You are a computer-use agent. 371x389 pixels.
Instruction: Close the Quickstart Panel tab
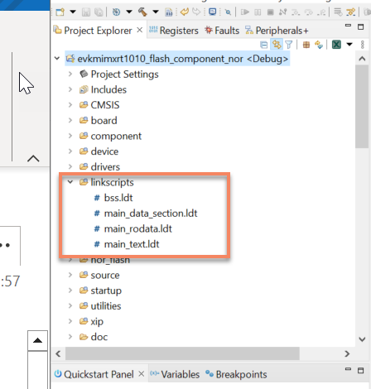coord(141,374)
